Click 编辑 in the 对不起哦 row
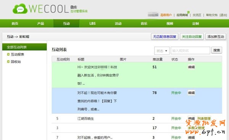Screen dimensions: 229x140 pyautogui.click(x=191, y=137)
